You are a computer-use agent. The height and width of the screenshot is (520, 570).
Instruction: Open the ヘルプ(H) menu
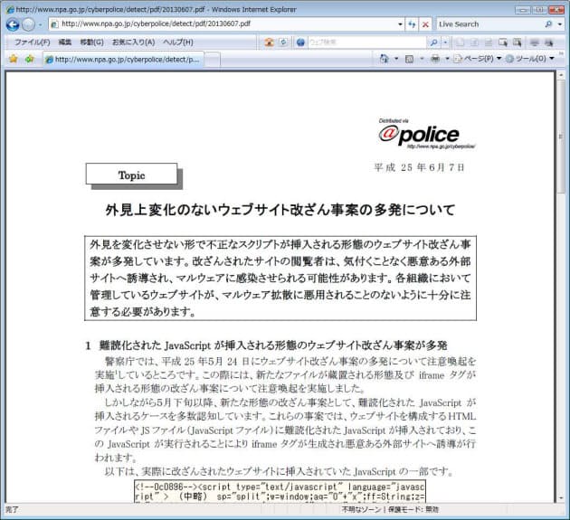[177, 43]
